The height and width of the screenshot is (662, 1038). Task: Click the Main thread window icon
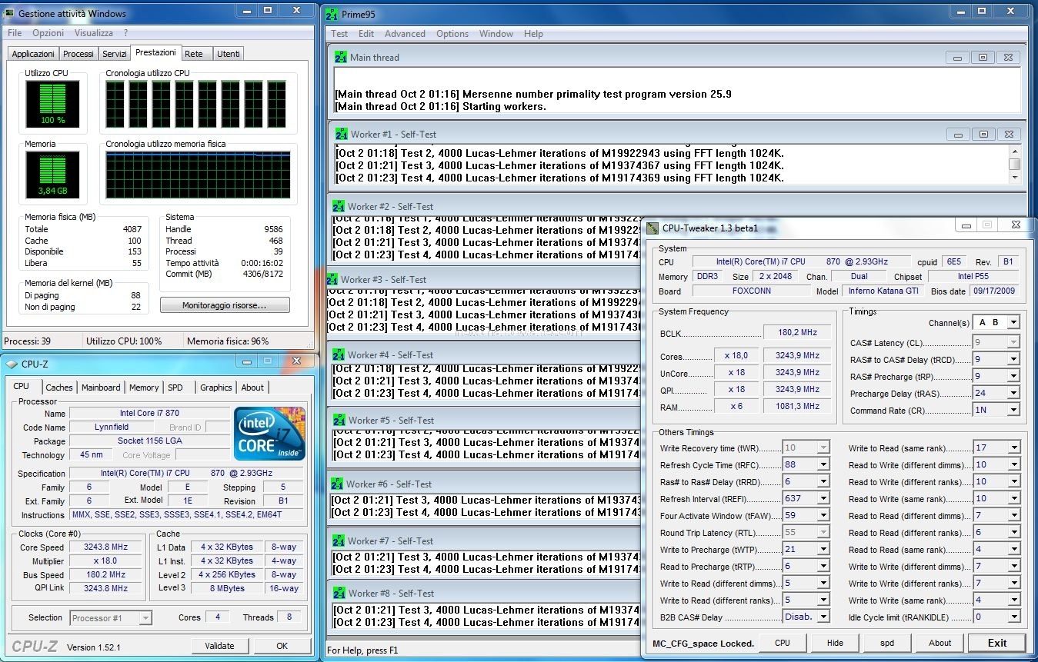(x=341, y=57)
